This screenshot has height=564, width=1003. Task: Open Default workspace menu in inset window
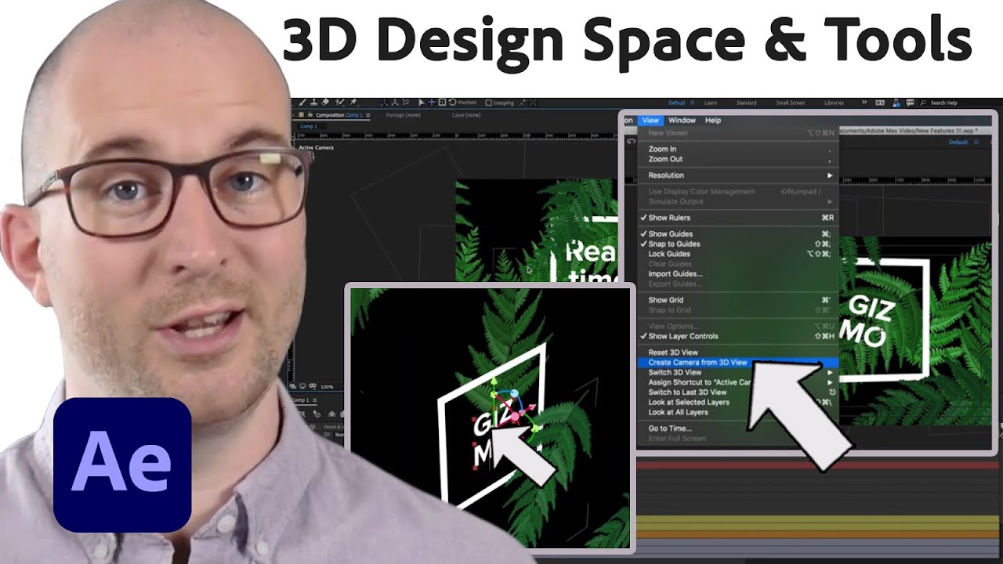click(x=958, y=143)
